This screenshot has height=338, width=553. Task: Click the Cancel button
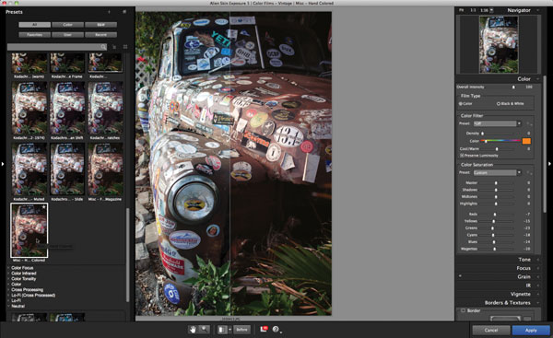(x=491, y=331)
